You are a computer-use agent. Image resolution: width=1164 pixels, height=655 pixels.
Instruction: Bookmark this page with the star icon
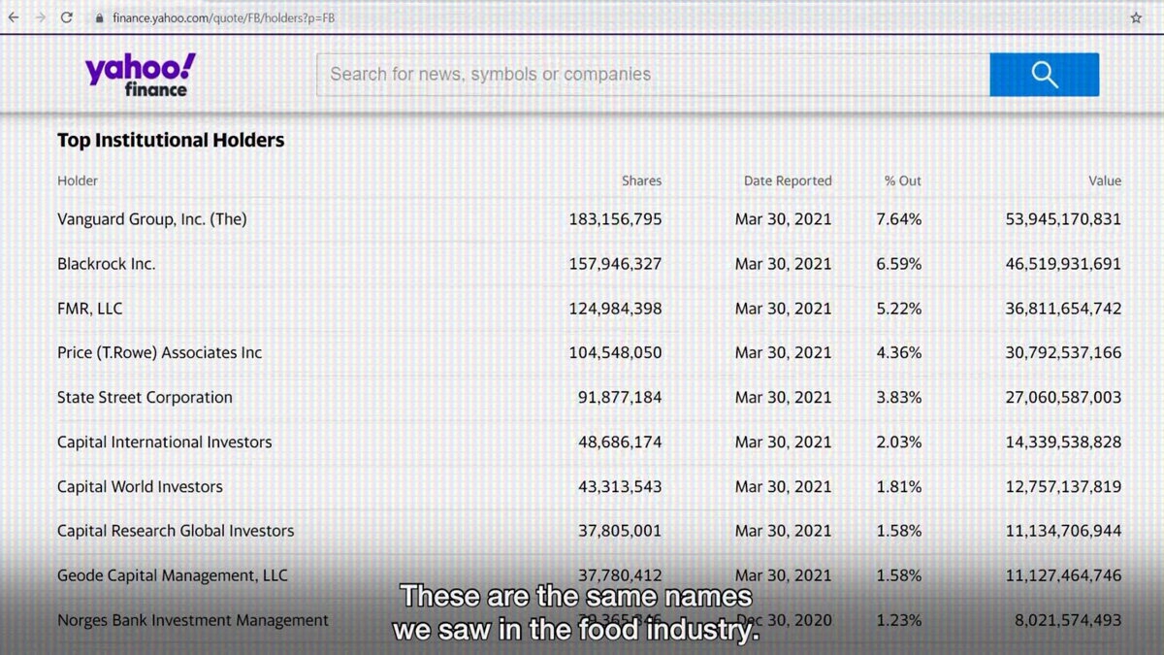(x=1136, y=17)
